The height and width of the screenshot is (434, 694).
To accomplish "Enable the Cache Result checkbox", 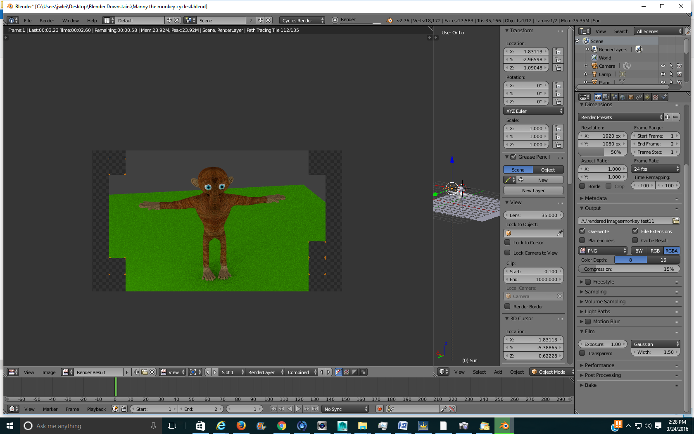I will (635, 241).
